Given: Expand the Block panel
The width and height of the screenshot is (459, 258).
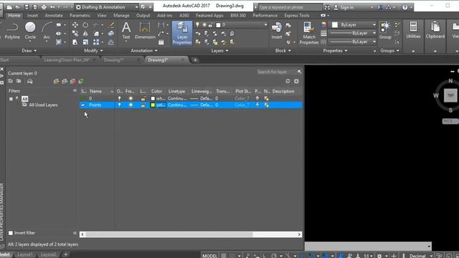Looking at the screenshot, I should coord(283,51).
